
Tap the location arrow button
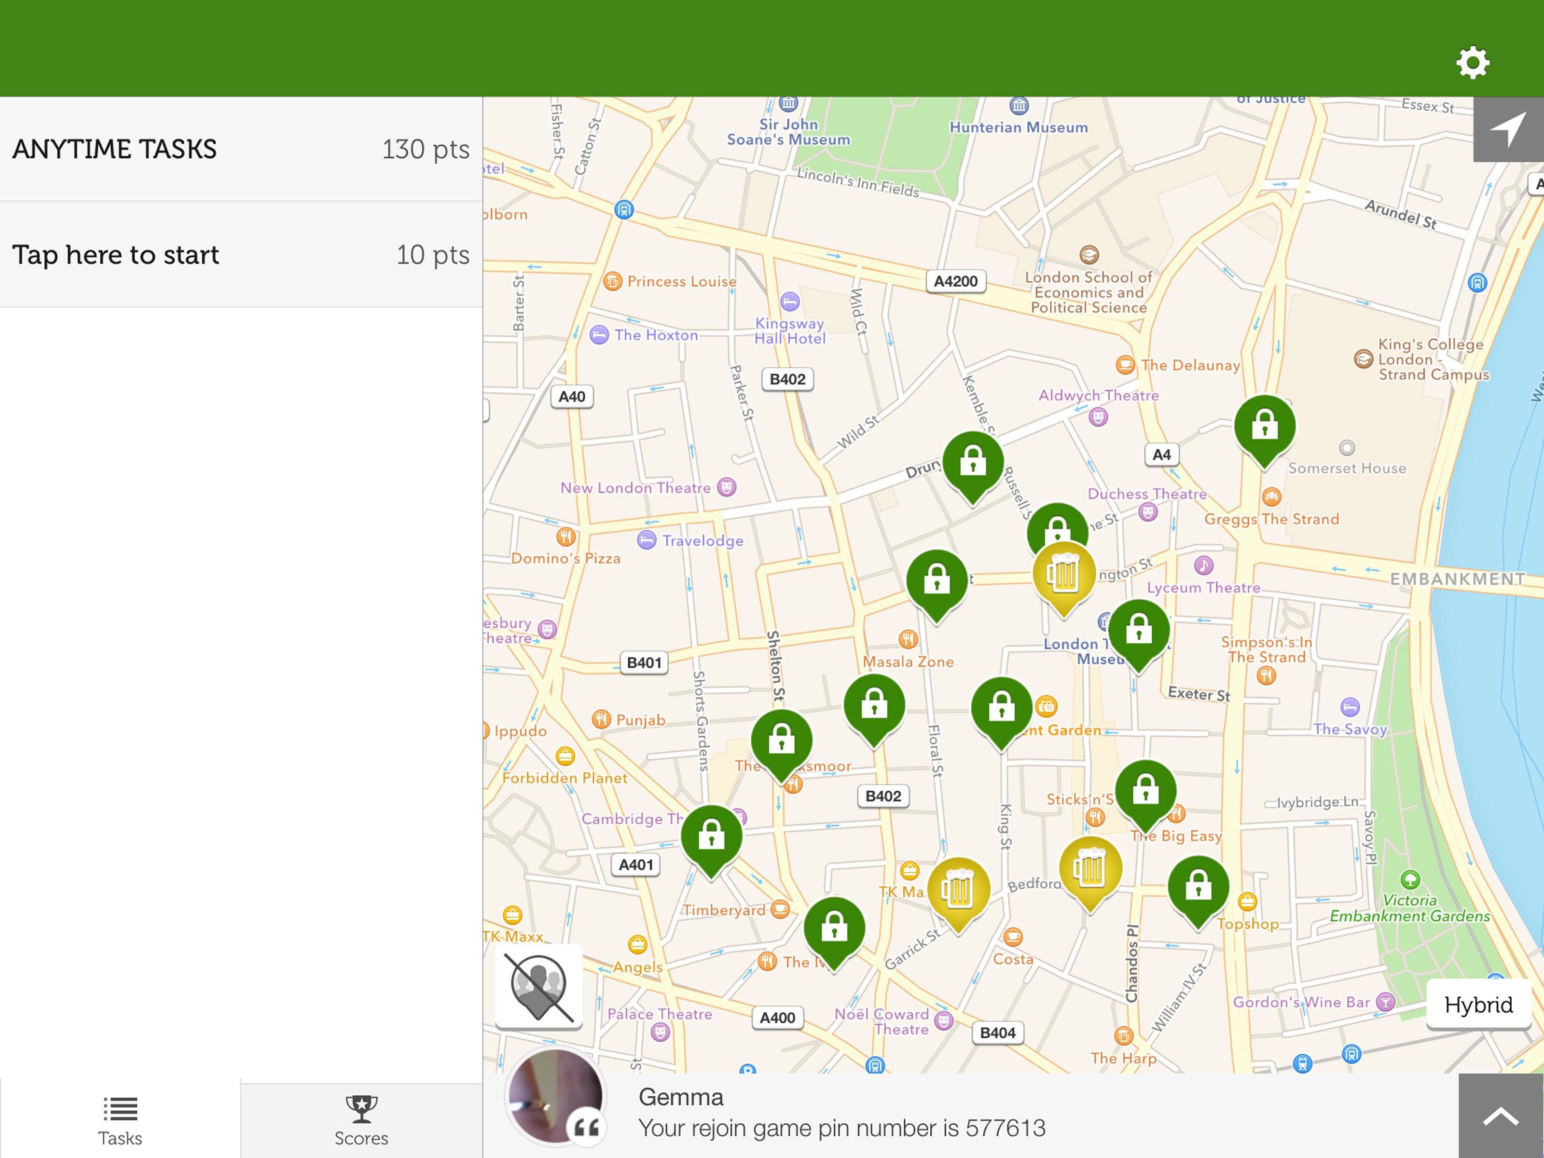point(1508,130)
